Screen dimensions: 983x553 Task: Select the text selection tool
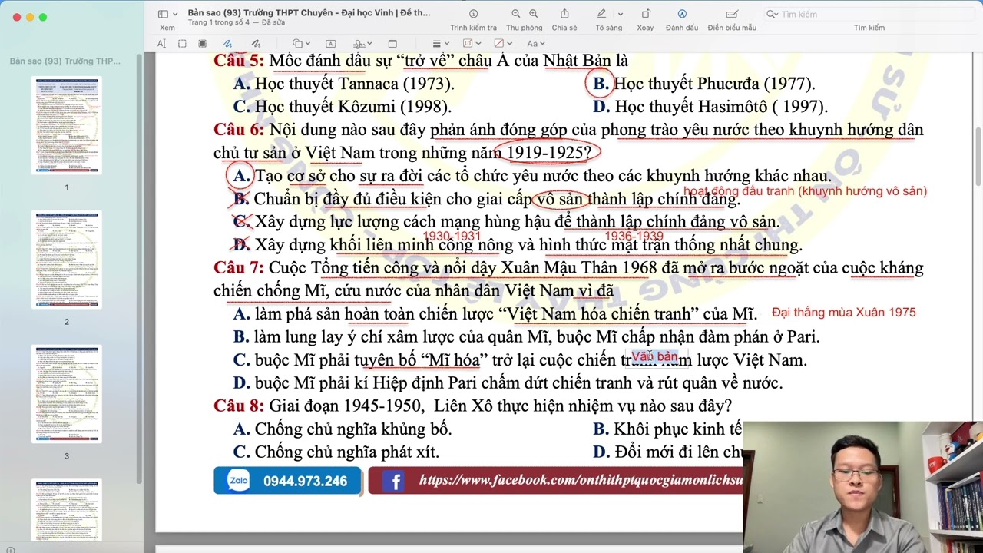click(x=162, y=44)
